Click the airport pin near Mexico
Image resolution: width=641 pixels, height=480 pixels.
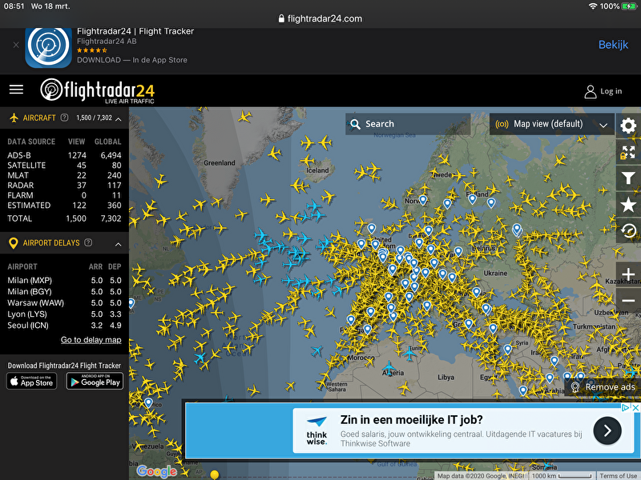coord(148,403)
